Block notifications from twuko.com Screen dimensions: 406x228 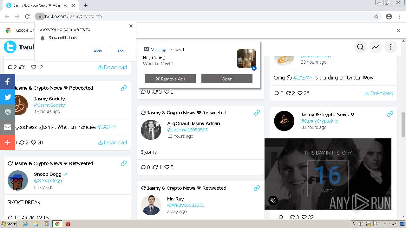click(121, 51)
